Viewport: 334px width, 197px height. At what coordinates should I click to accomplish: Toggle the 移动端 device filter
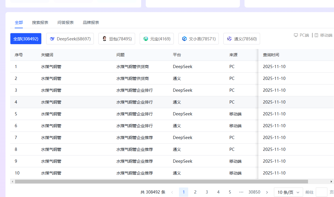[x=323, y=35]
